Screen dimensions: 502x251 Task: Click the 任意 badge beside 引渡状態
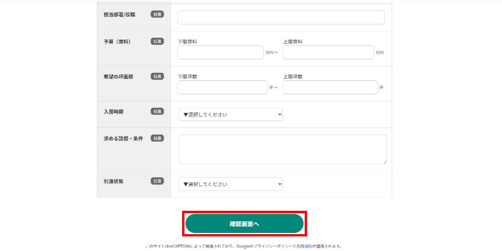coord(157,181)
